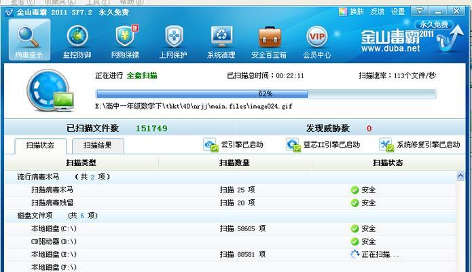Select the 本地磁盘 (F:\) row
Image resolution: width=472 pixels, height=272 pixels.
230,267
